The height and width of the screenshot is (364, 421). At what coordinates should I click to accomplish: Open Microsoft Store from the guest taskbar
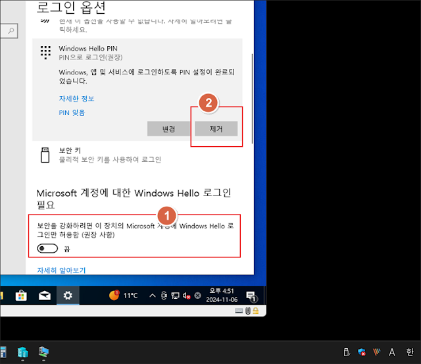click(x=21, y=296)
